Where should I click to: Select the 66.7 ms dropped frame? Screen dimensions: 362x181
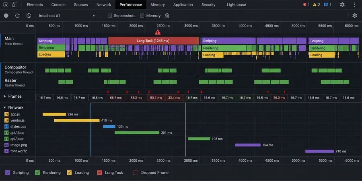(116, 98)
